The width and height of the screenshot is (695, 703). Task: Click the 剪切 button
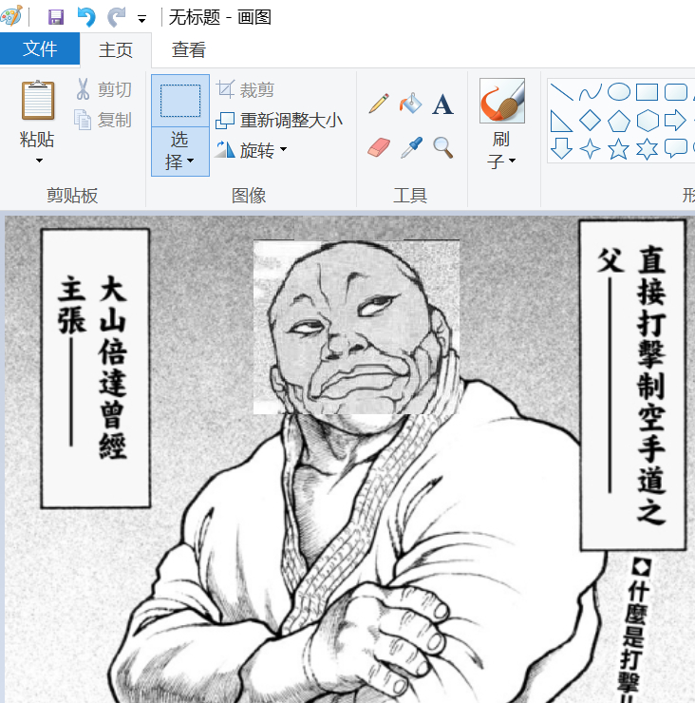pos(103,89)
